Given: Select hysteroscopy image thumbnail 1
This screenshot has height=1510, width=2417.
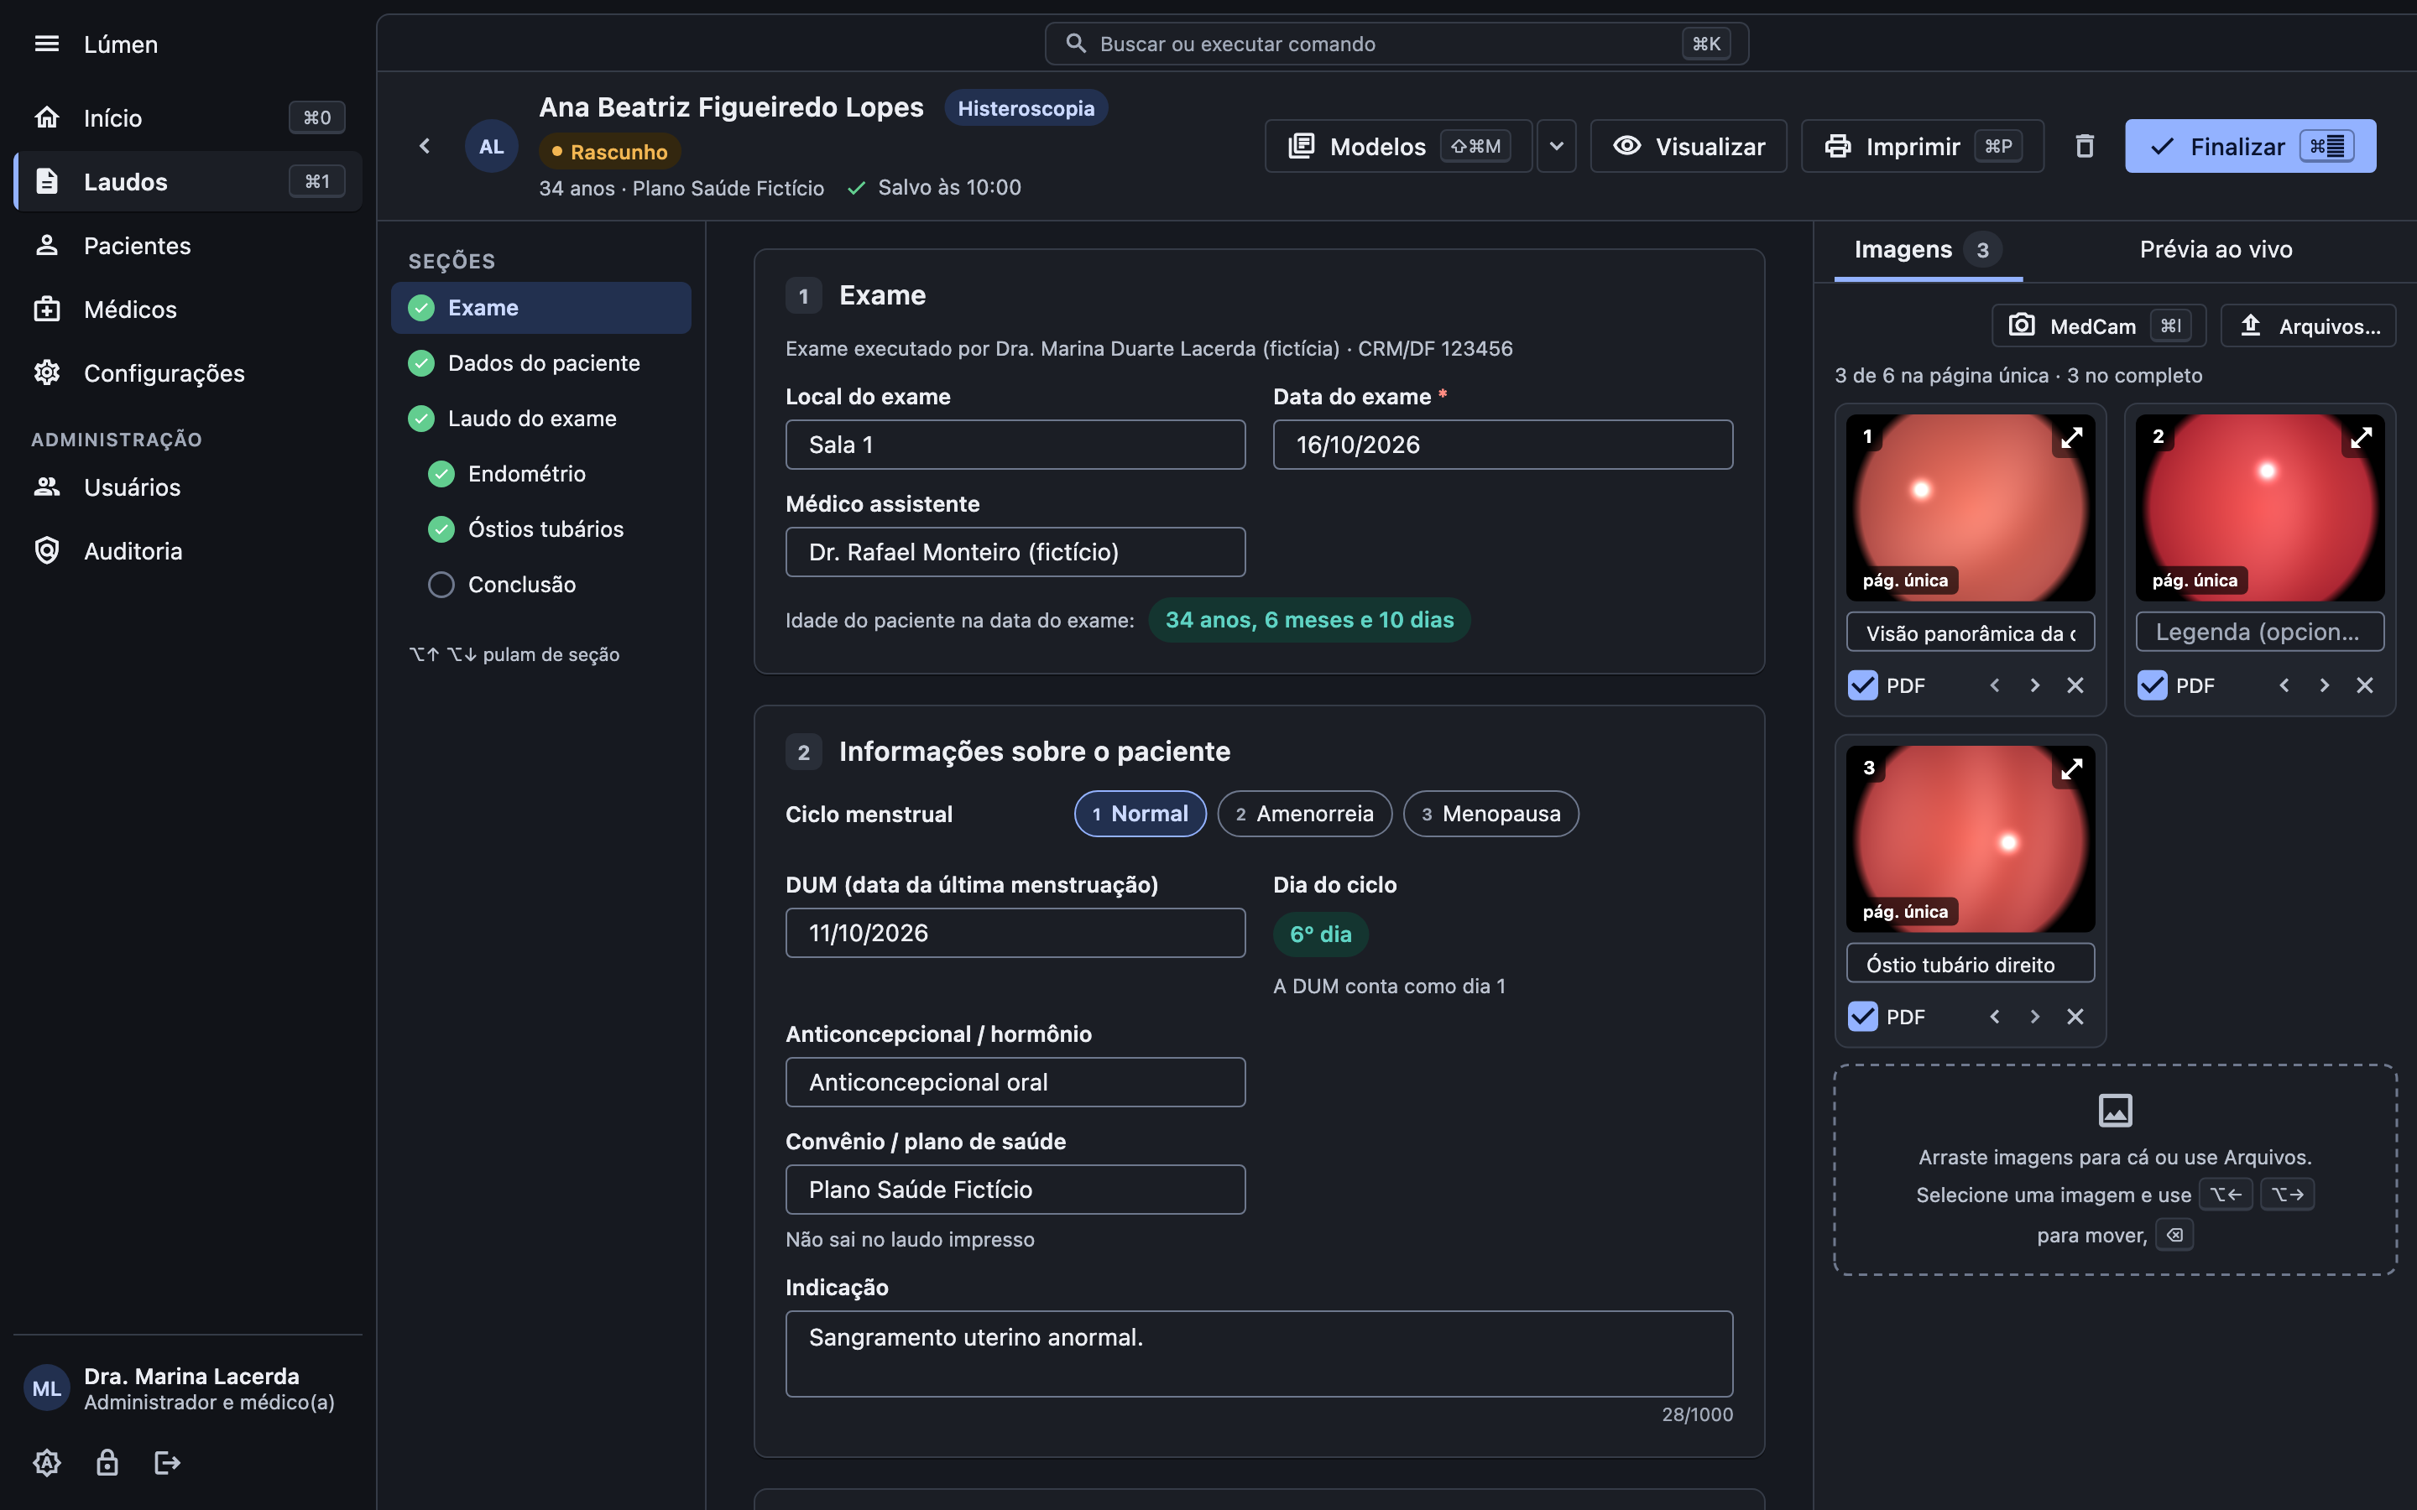Looking at the screenshot, I should click(1970, 508).
